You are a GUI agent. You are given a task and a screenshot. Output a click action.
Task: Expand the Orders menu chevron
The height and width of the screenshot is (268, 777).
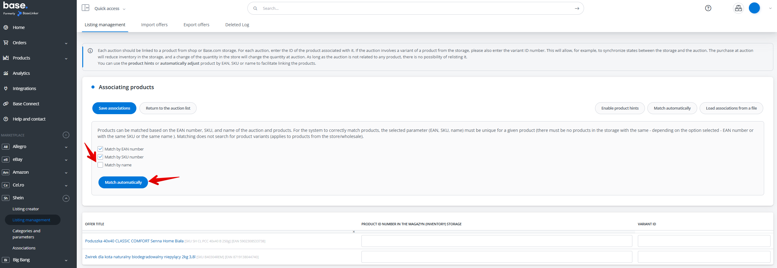point(66,43)
